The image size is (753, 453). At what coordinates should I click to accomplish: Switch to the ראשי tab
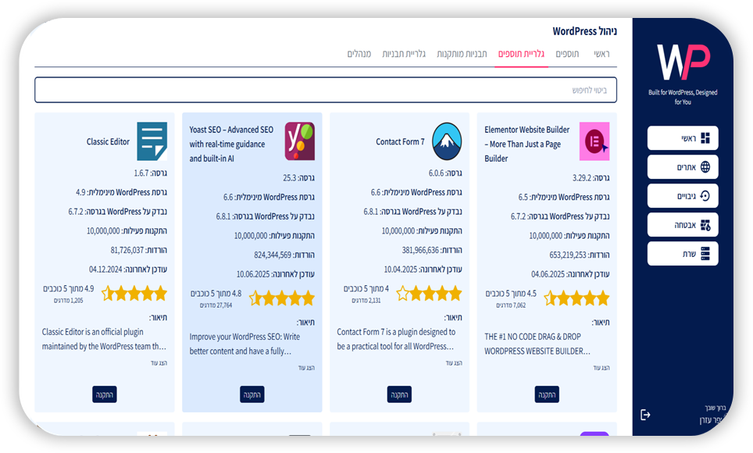coord(601,54)
